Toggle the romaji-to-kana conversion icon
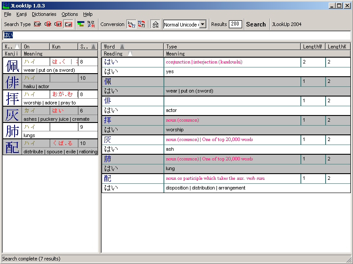Image resolution: width=353 pixels, height=264 pixels. click(131, 24)
